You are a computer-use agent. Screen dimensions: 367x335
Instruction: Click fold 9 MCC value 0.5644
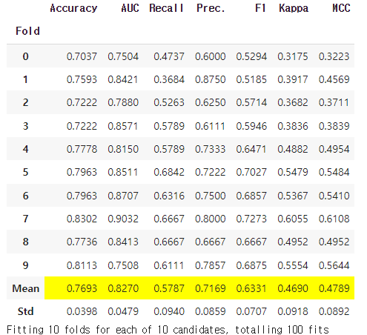coord(334,265)
